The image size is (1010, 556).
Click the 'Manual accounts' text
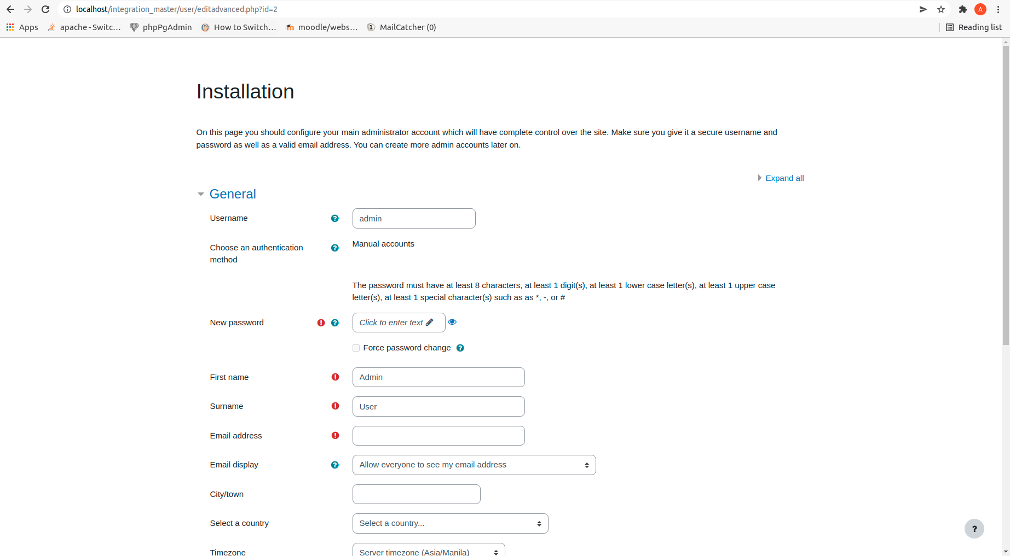point(383,244)
